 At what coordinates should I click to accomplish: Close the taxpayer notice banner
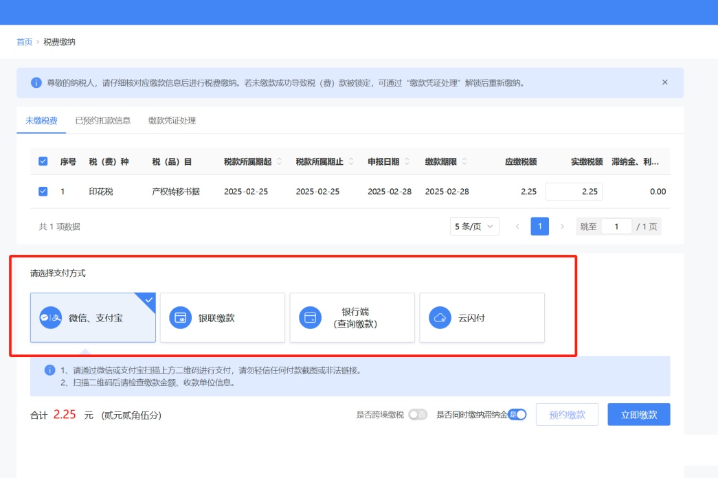[x=664, y=82]
